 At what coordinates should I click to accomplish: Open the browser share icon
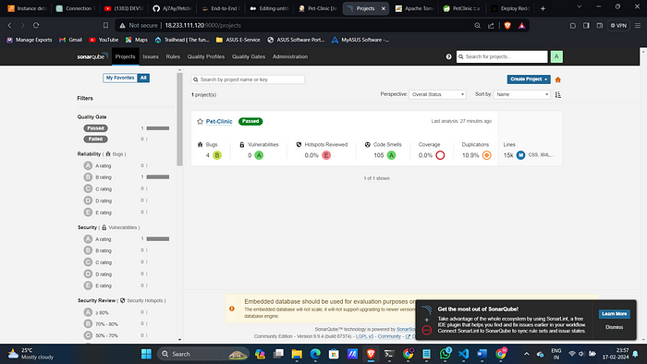(x=491, y=25)
